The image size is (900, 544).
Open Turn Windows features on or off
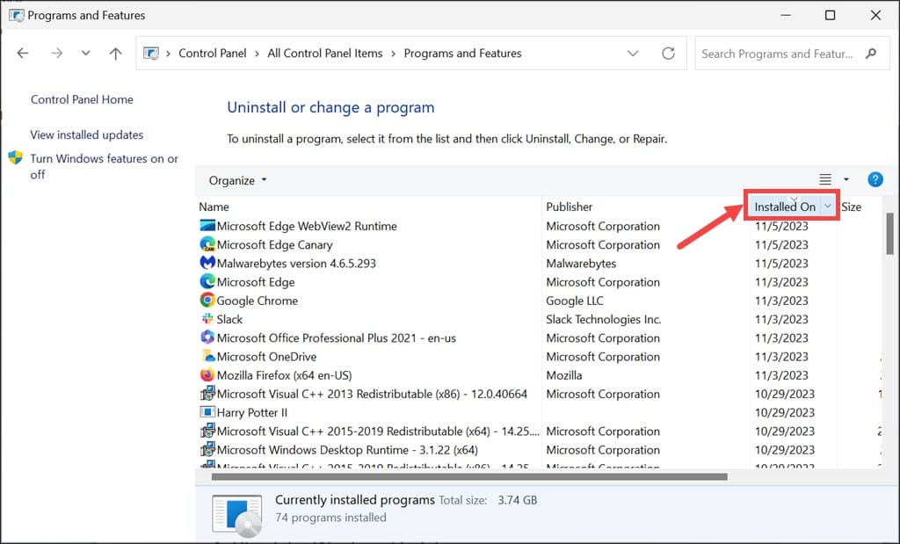(x=104, y=166)
